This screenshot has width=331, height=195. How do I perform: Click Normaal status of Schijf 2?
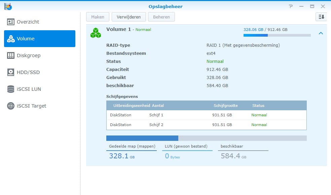point(259,125)
